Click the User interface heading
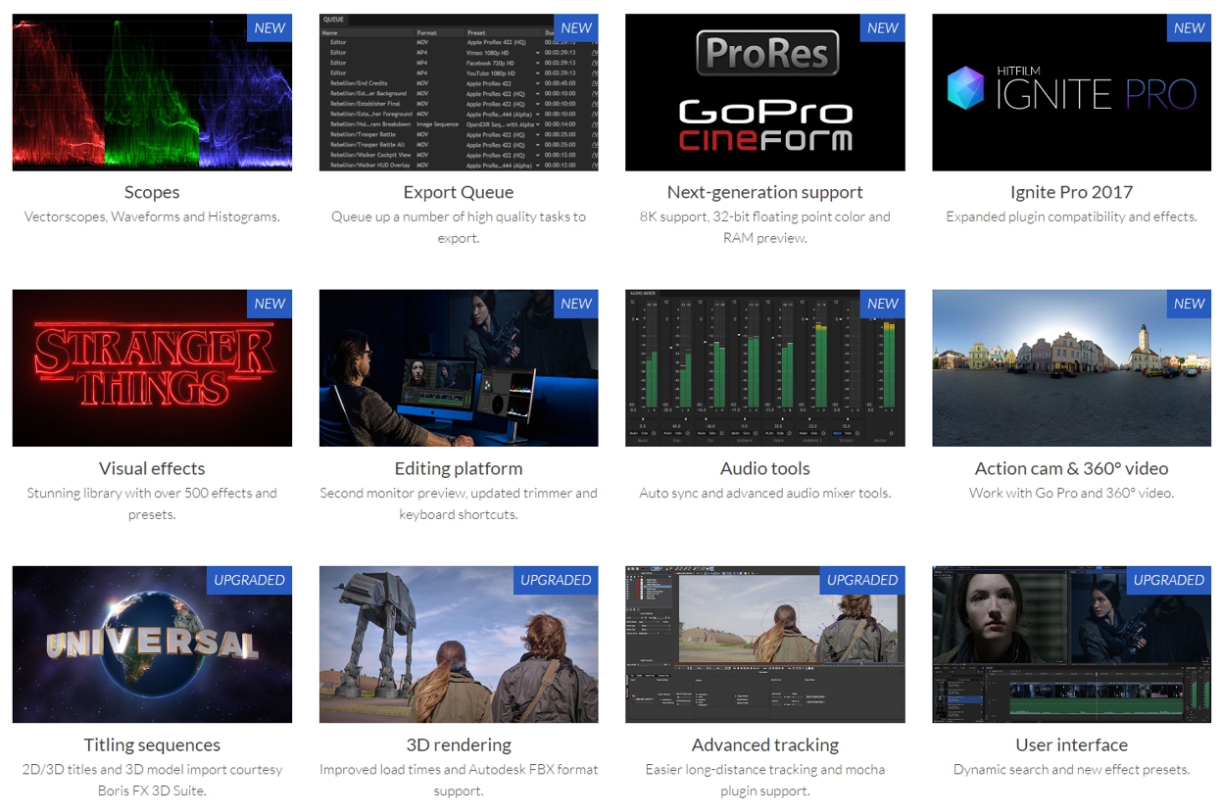 pos(1072,744)
